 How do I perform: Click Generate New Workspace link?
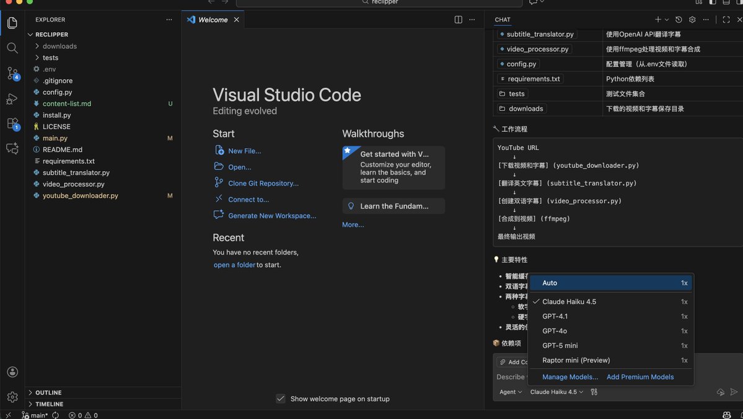click(x=272, y=216)
